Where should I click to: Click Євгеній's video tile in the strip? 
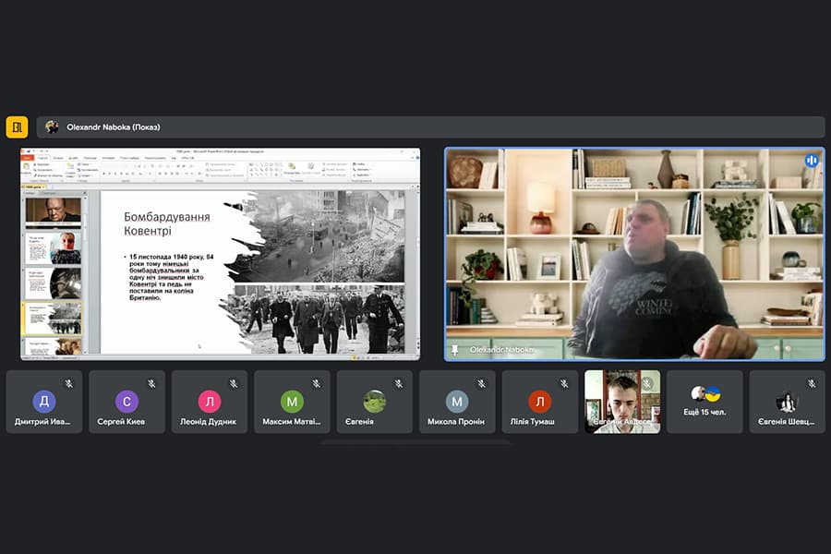[x=622, y=402]
